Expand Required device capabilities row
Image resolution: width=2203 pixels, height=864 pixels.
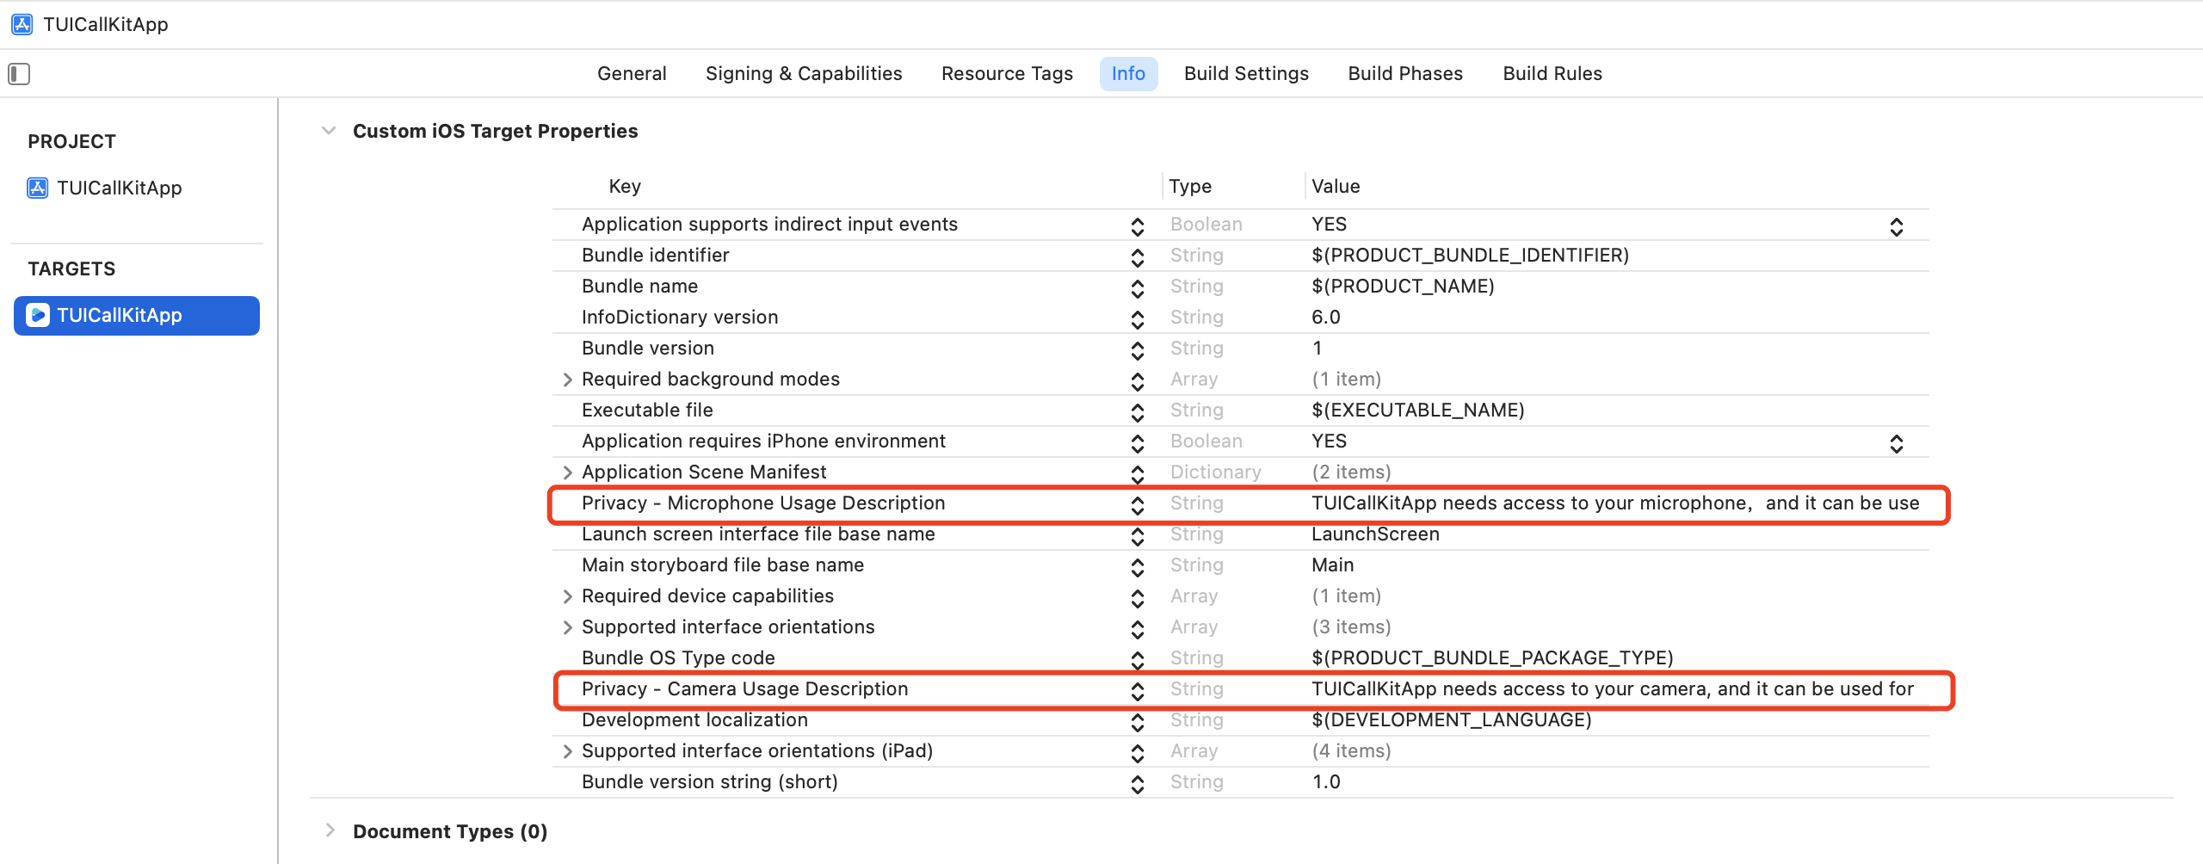point(567,596)
